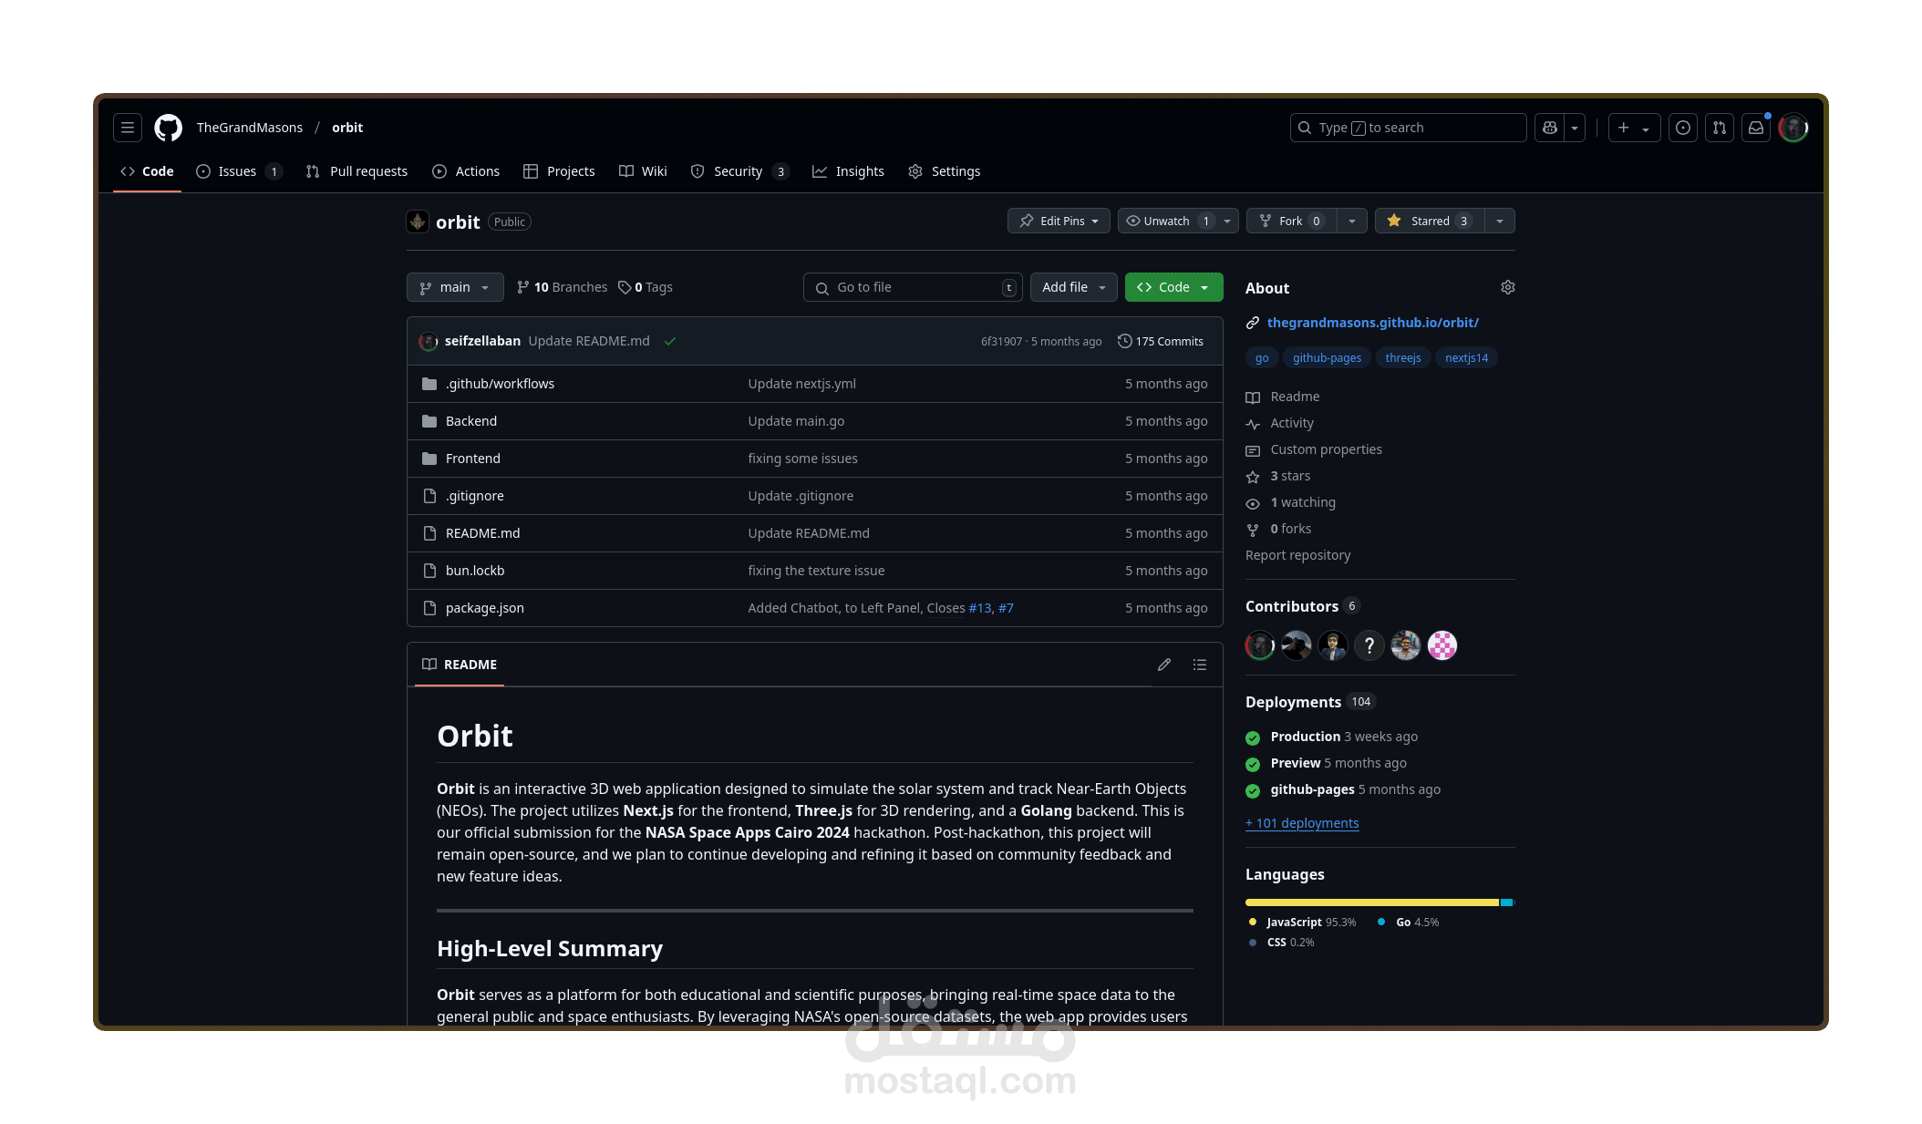Open the repository Settings tab
1922x1124 pixels.
click(x=944, y=171)
